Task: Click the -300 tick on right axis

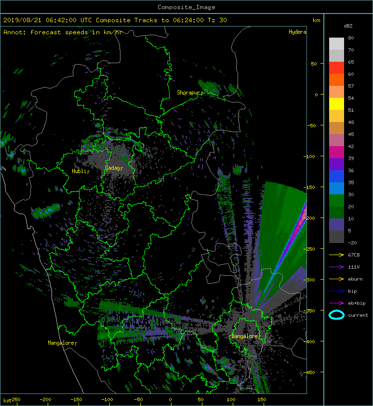Action: [x=309, y=280]
